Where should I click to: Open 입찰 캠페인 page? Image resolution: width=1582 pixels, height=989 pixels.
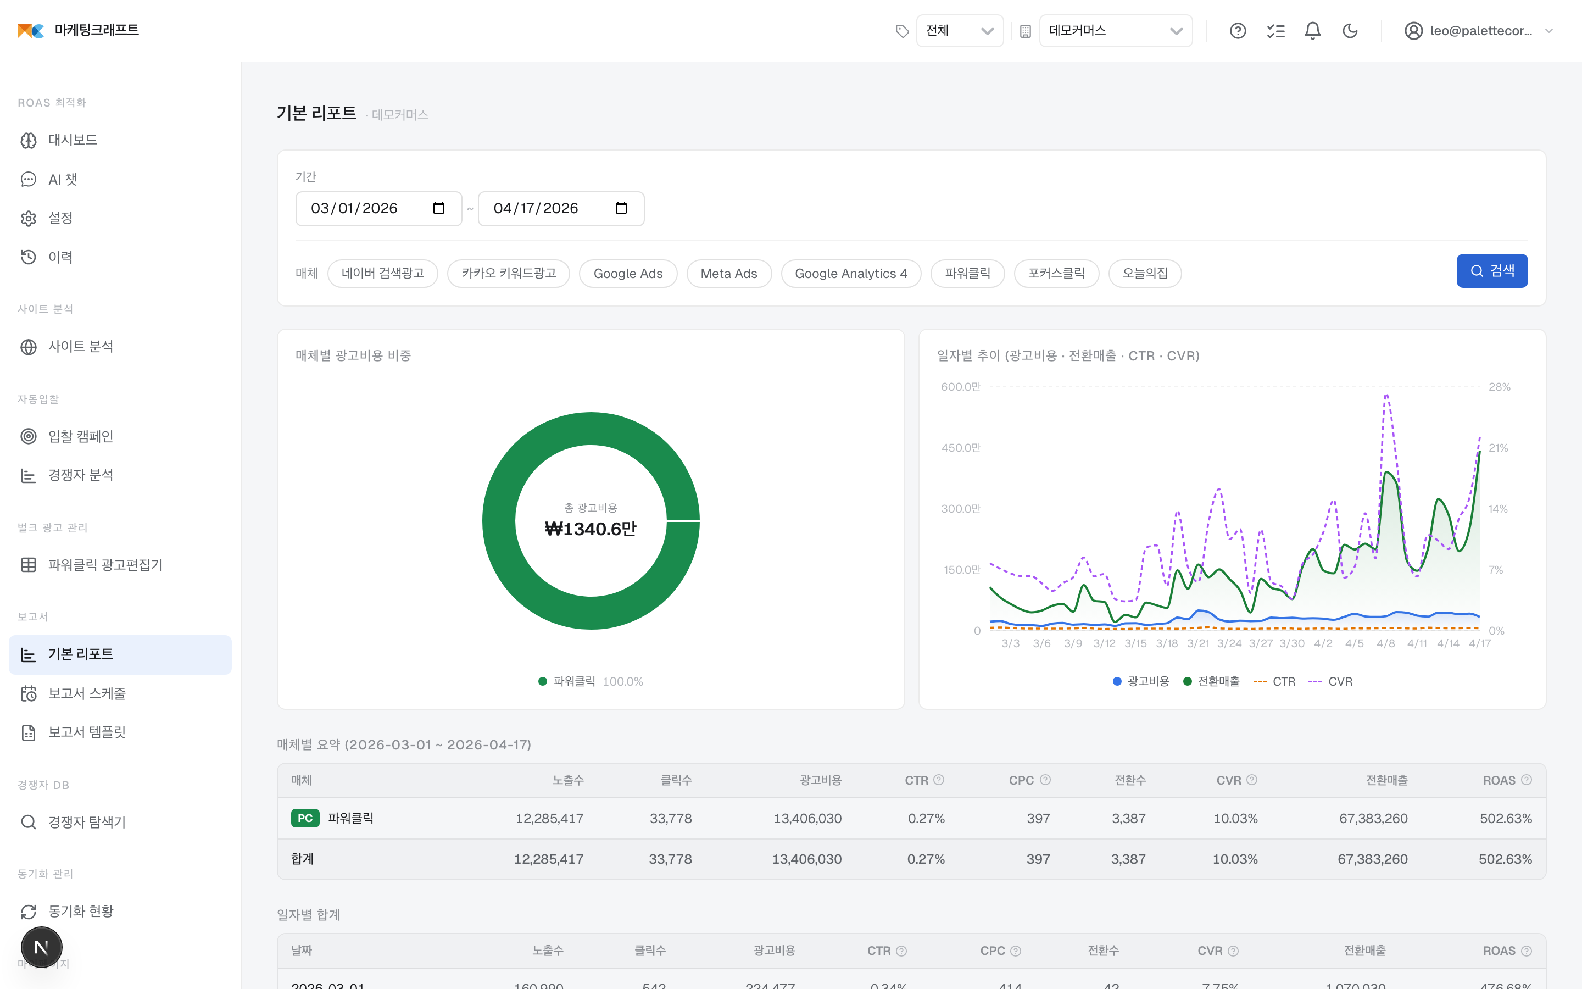120,436
